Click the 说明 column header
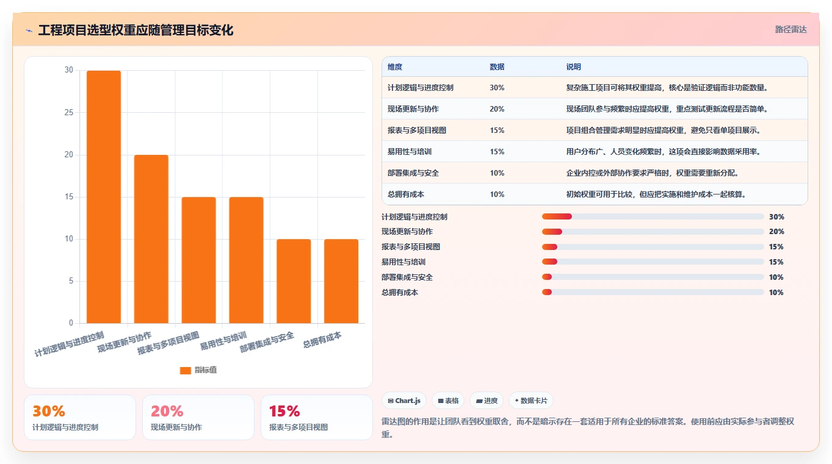 pyautogui.click(x=574, y=67)
